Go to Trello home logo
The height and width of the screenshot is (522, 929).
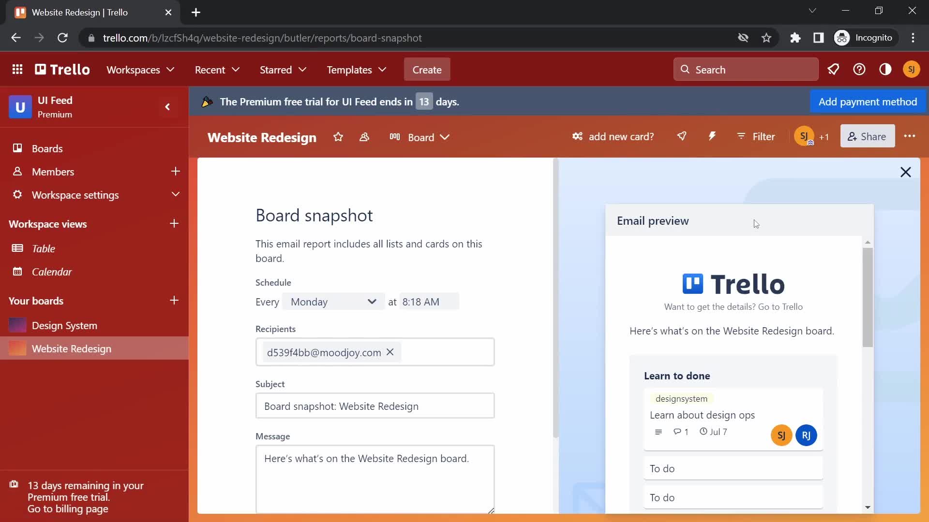pos(62,70)
